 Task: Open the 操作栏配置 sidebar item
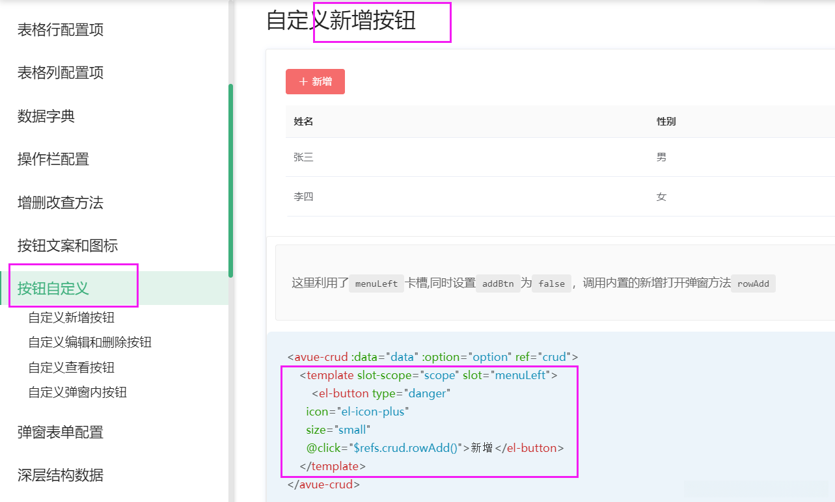coord(53,159)
